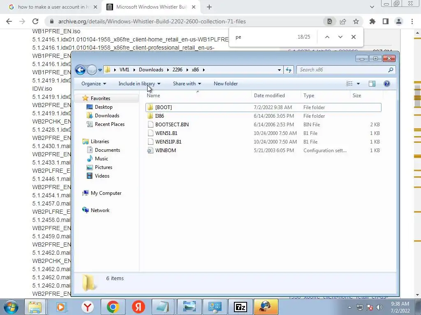Image resolution: width=421 pixels, height=315 pixels.
Task: Select Desktop in the navigation pane
Action: pyautogui.click(x=103, y=107)
